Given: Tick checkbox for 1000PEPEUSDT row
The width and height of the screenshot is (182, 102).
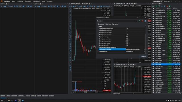Looking at the screenshot, I should [x=153, y=11].
